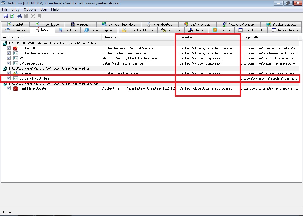Uncheck the FlashPlayerUpdate entry

(x=9, y=88)
